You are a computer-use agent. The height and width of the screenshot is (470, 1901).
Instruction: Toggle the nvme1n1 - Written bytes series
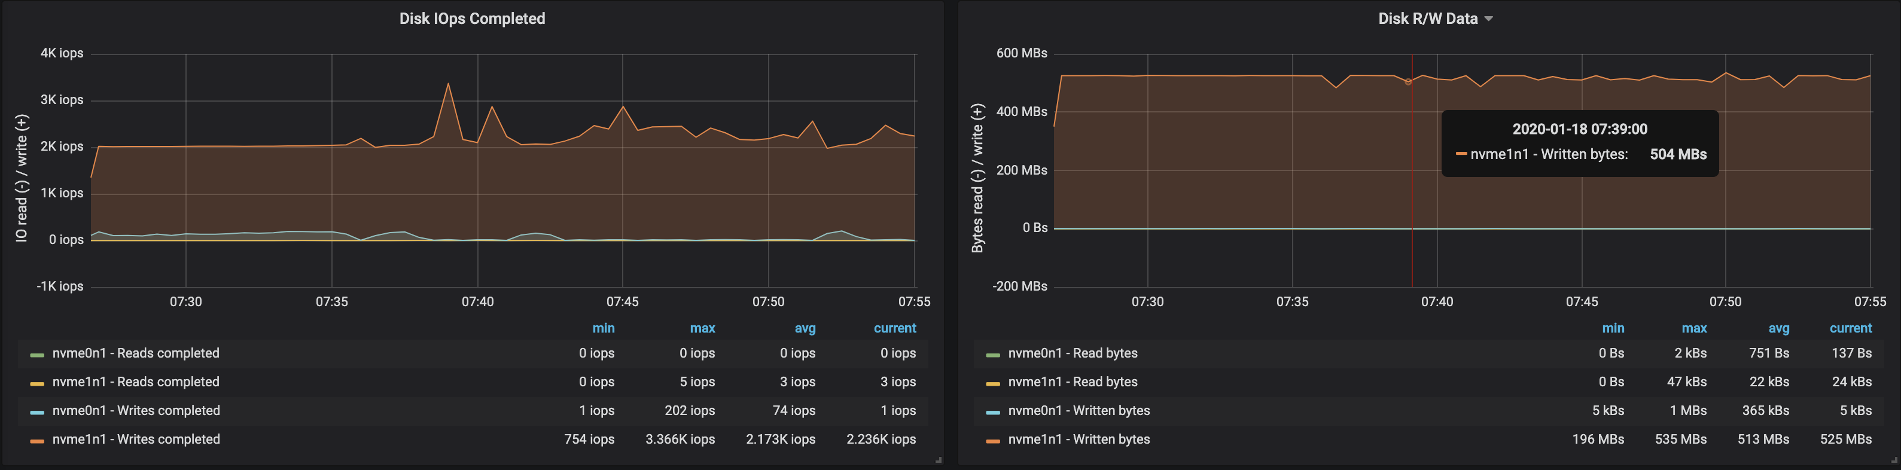[1079, 439]
